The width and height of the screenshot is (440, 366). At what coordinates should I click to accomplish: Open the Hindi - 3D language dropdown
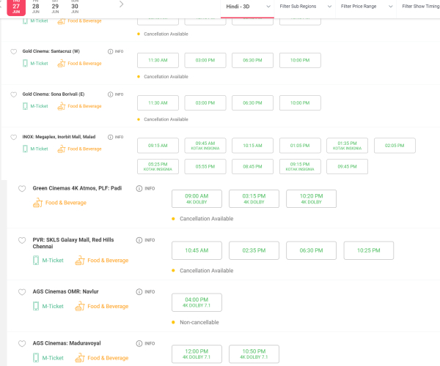pyautogui.click(x=248, y=6)
